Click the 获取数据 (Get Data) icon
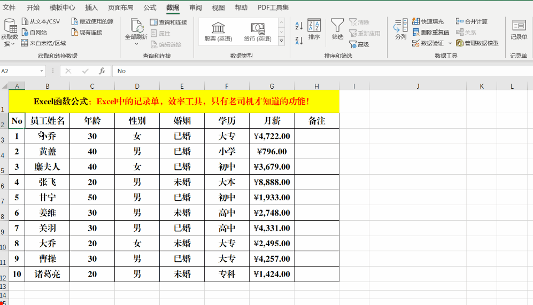 10,26
